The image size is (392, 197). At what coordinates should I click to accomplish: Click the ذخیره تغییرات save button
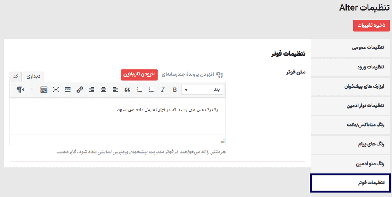371,25
